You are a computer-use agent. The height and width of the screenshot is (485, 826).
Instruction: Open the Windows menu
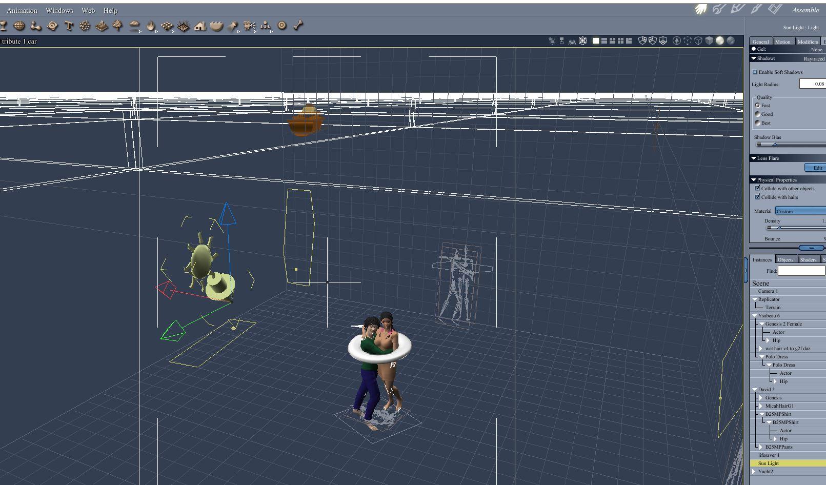59,10
